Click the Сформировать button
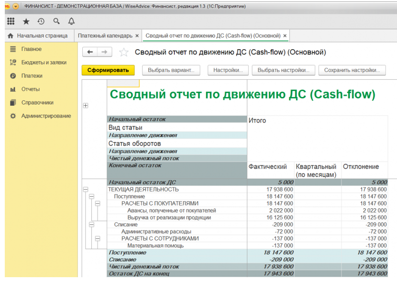This screenshot has width=397, height=281. pyautogui.click(x=108, y=70)
